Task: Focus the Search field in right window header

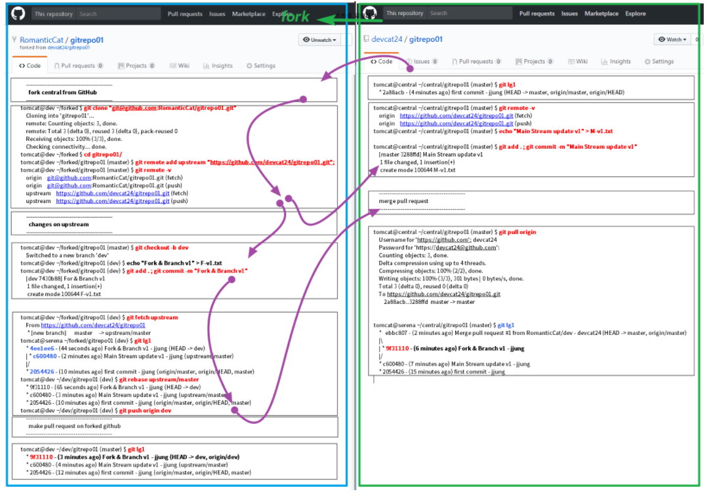Action: point(470,13)
